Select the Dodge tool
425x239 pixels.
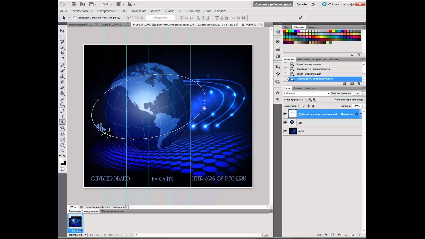tap(62, 104)
